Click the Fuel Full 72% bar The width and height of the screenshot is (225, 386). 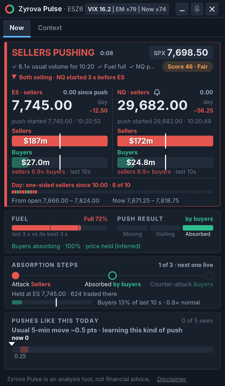point(60,228)
